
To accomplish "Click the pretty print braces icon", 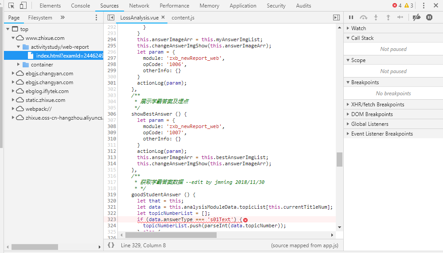I will [111, 245].
